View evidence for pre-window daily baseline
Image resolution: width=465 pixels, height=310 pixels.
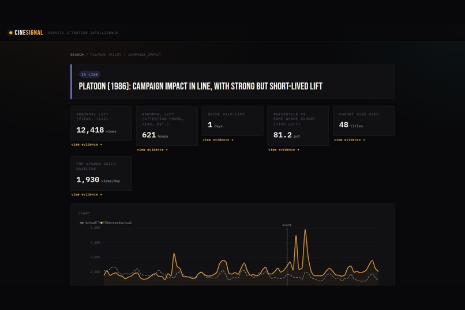(x=87, y=195)
